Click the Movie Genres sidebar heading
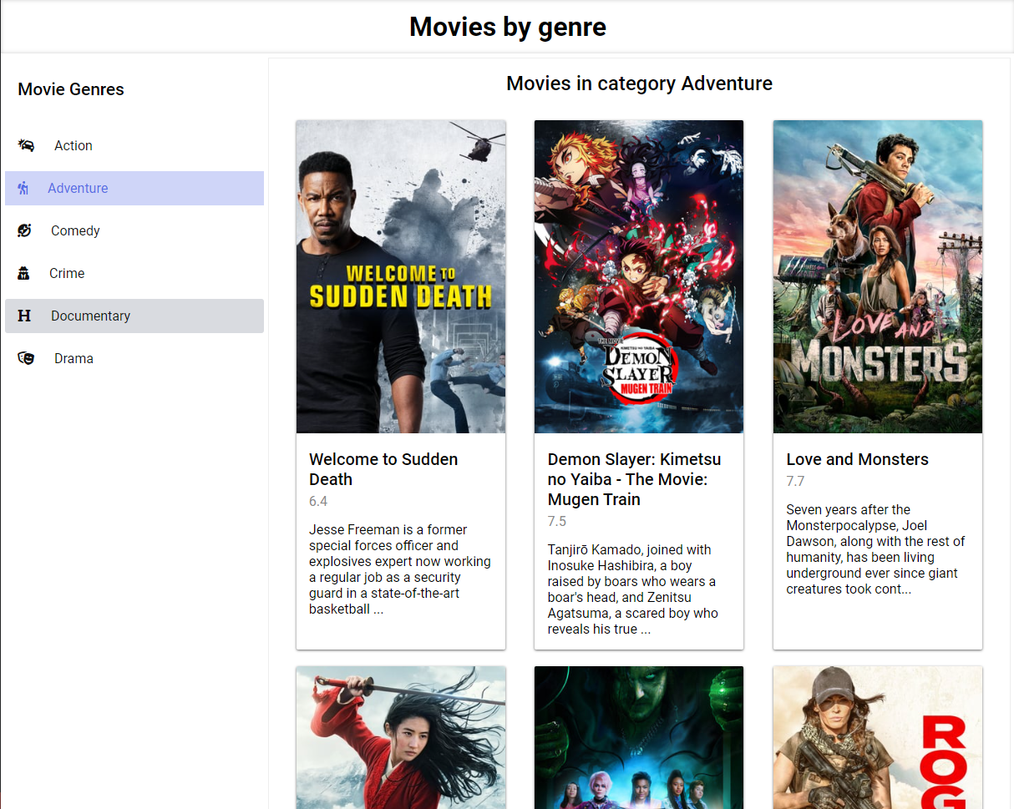 click(x=71, y=89)
